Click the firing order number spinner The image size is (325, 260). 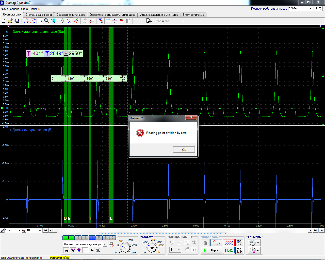point(320,8)
